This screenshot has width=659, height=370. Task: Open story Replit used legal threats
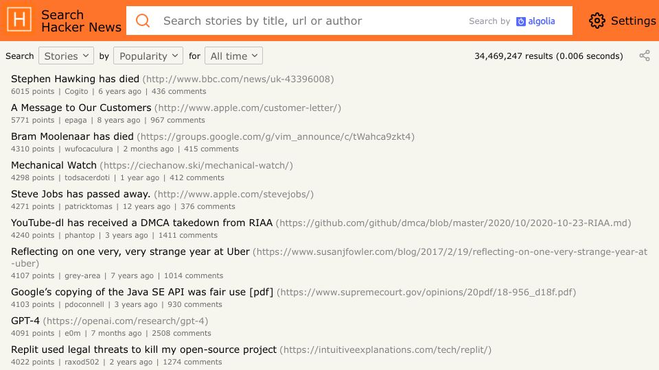143,350
